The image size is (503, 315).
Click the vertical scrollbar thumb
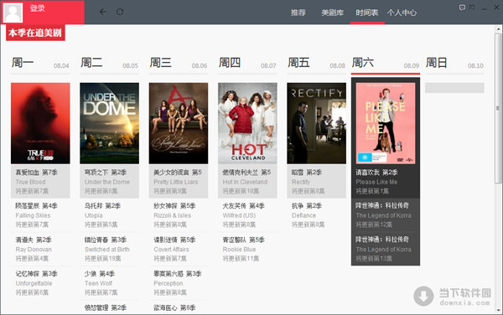click(x=499, y=108)
